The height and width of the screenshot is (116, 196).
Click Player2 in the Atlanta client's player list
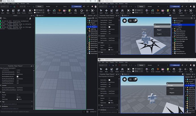click(x=159, y=34)
